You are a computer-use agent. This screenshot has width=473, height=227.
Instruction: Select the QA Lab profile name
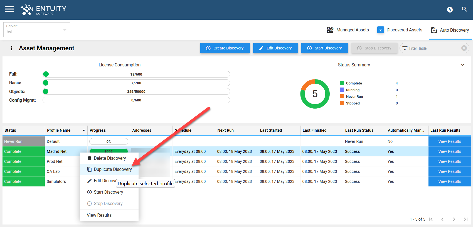[x=53, y=171]
